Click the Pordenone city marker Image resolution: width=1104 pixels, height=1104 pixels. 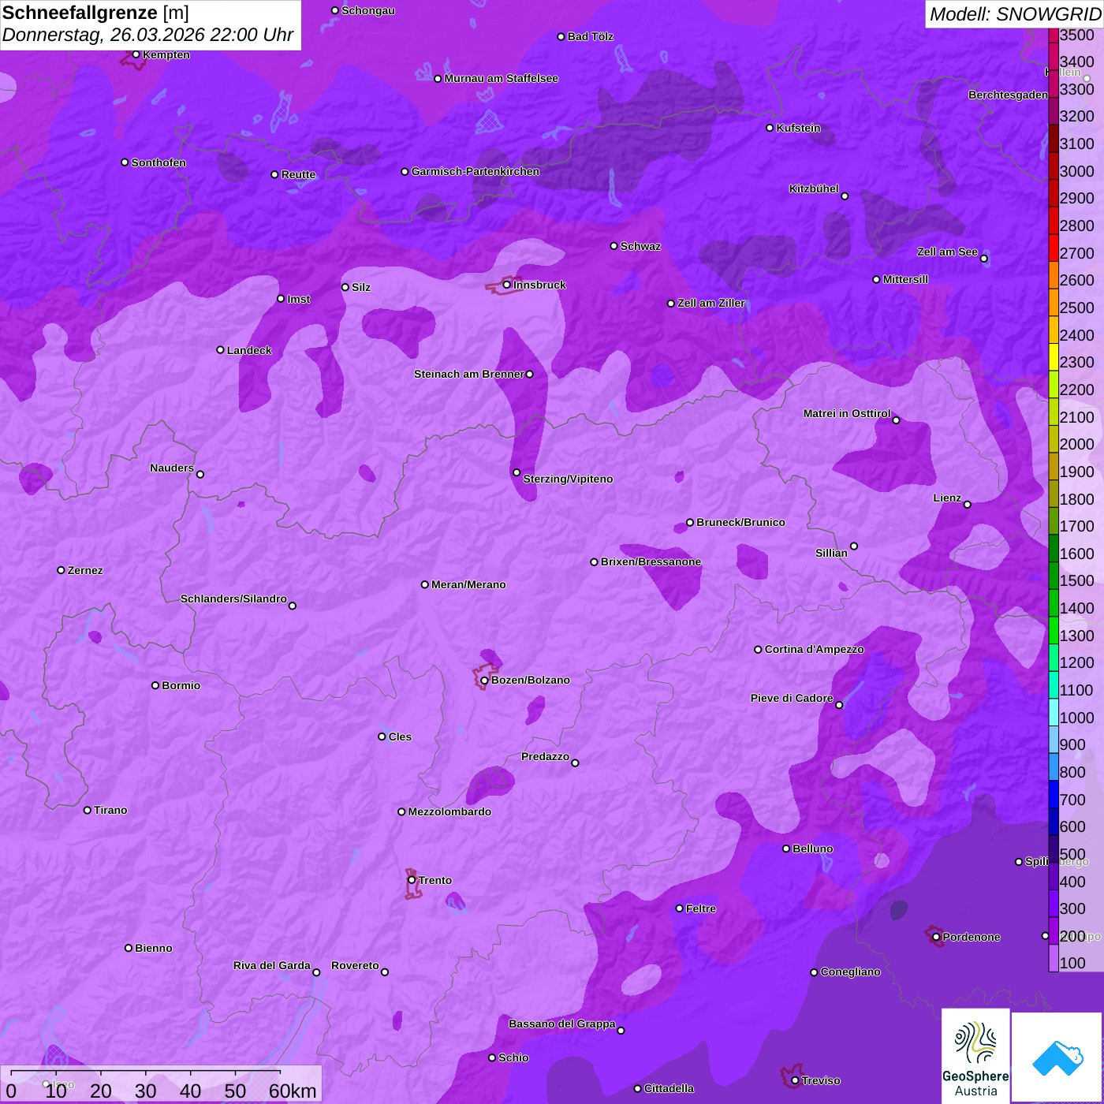point(936,937)
